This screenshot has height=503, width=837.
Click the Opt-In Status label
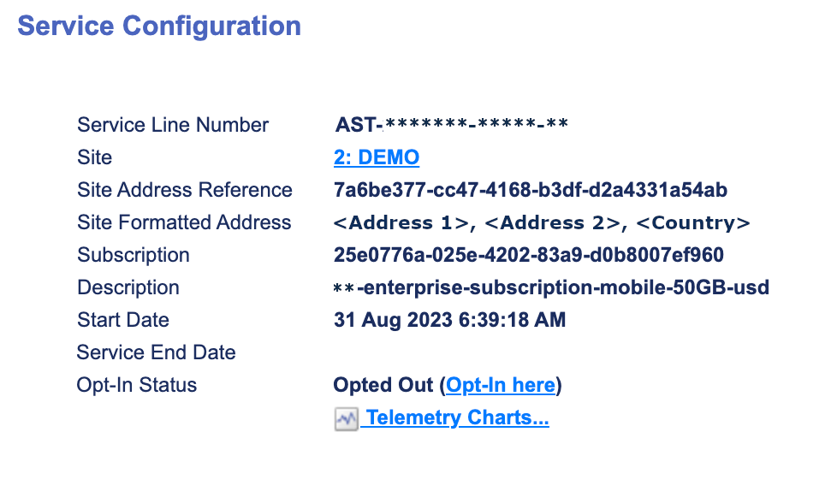(137, 385)
